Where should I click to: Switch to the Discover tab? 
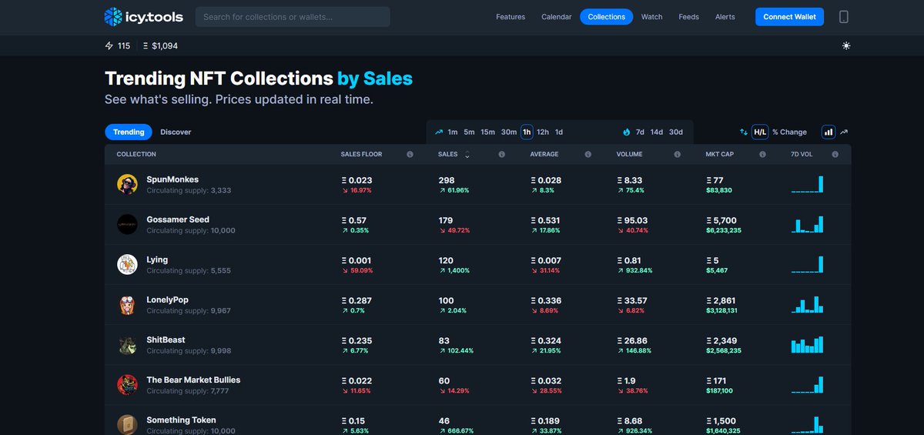pyautogui.click(x=176, y=132)
